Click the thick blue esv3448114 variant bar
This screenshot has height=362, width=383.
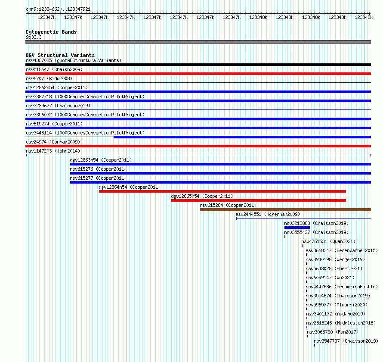click(x=242, y=137)
